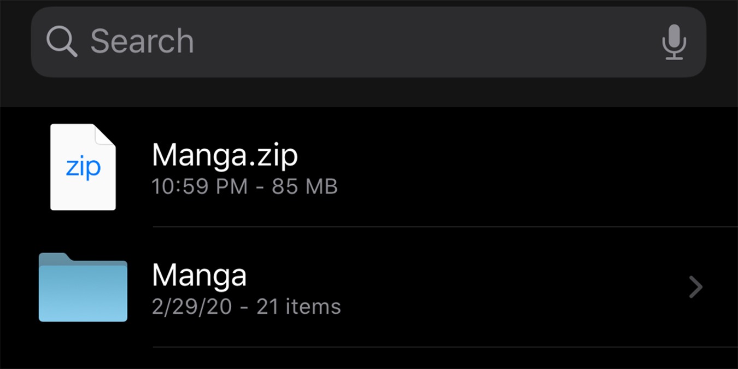Tap the 2/29/20 - 21 items detail text
738x369 pixels.
[246, 306]
